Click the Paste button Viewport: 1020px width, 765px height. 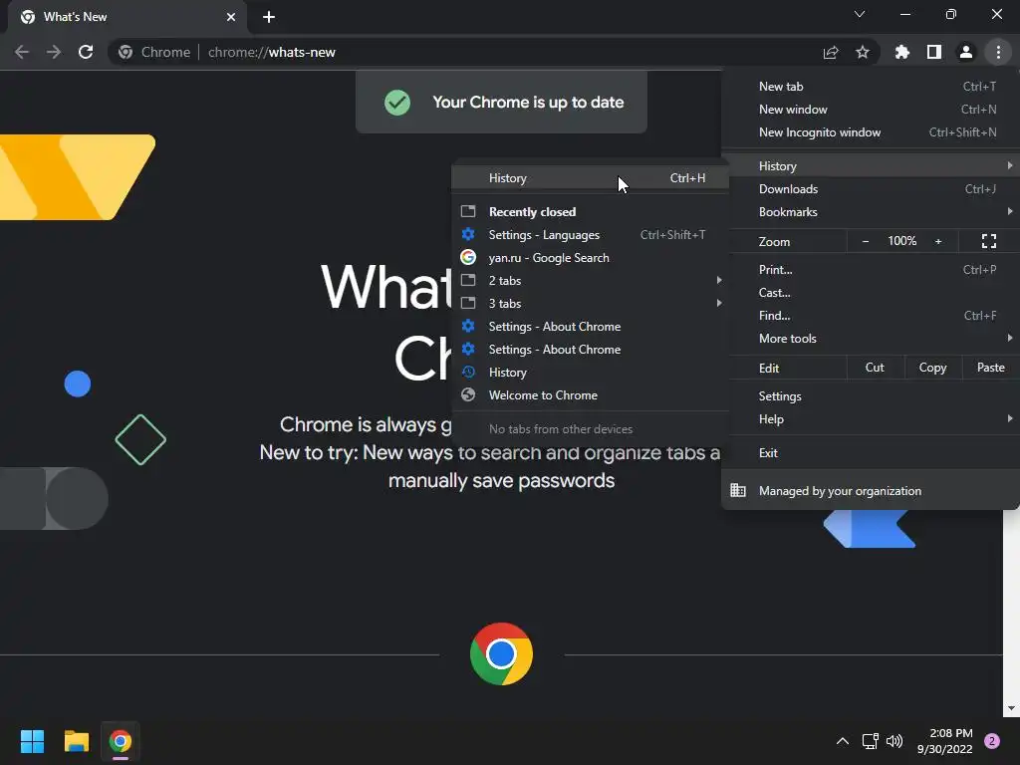pos(990,368)
